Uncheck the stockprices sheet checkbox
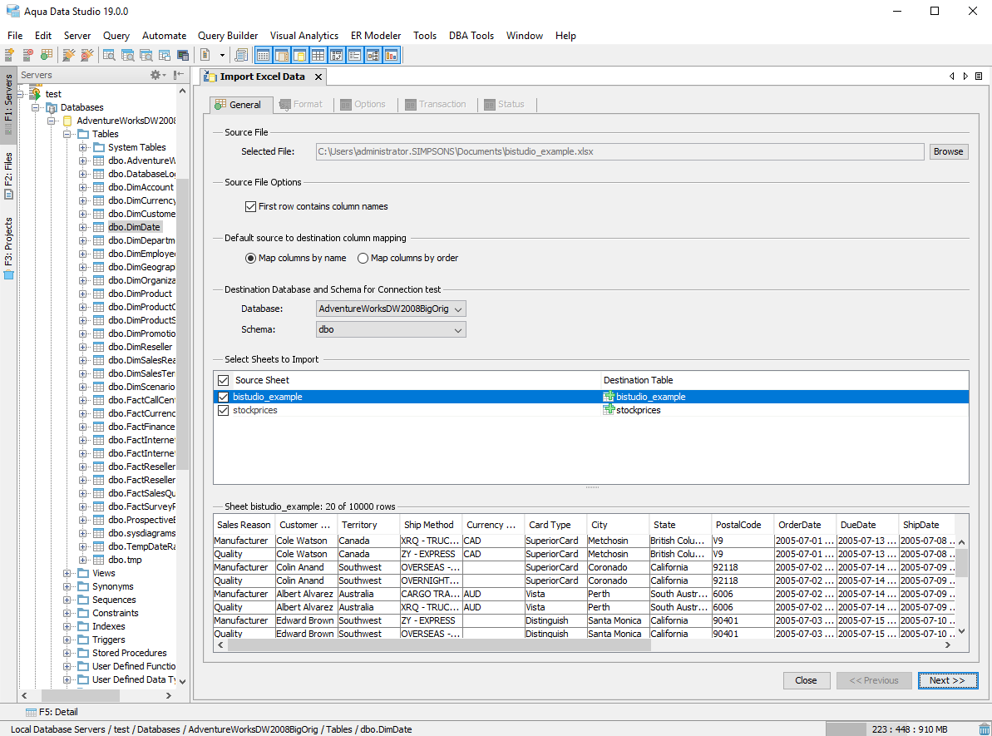The image size is (992, 736). pos(224,410)
